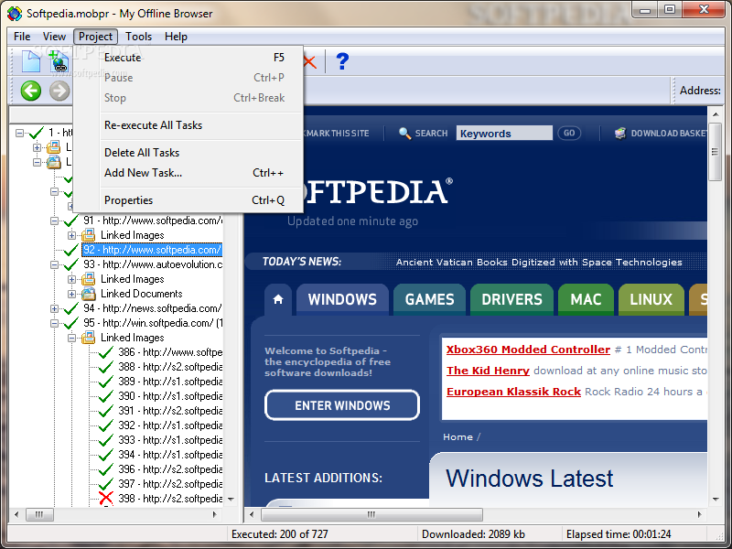
Task: Click the green checkmark icon of task 386
Action: tap(106, 352)
